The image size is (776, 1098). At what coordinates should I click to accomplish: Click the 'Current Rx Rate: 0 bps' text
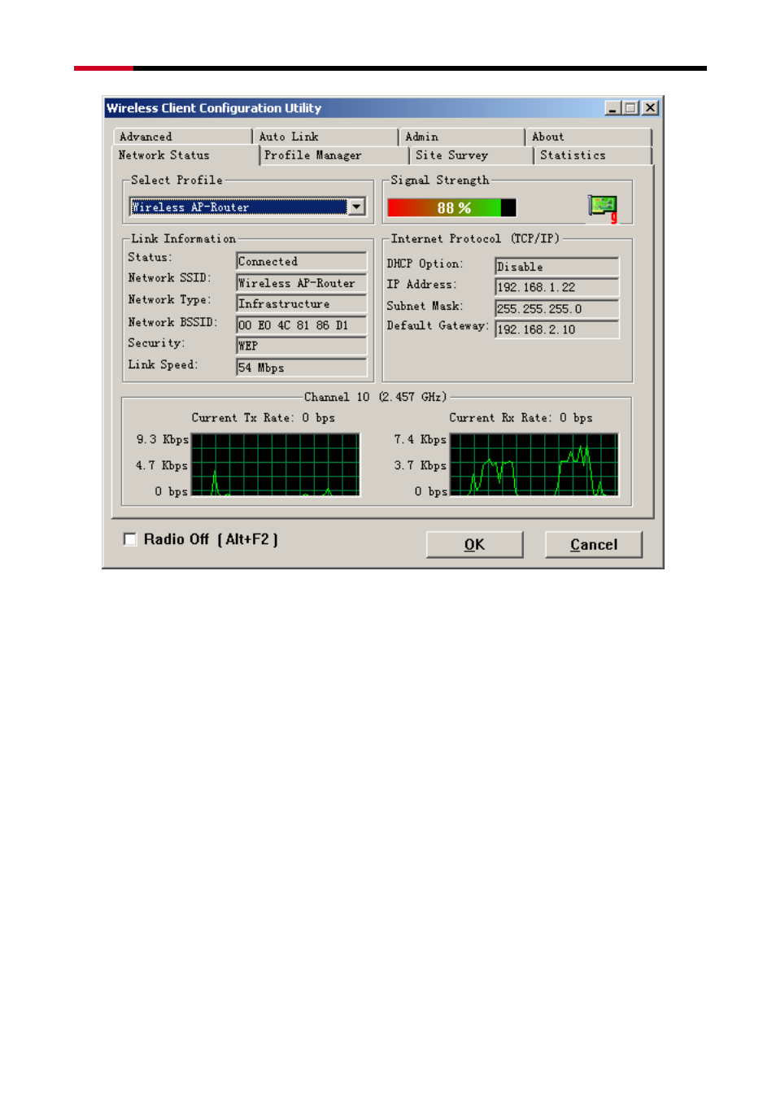(521, 418)
